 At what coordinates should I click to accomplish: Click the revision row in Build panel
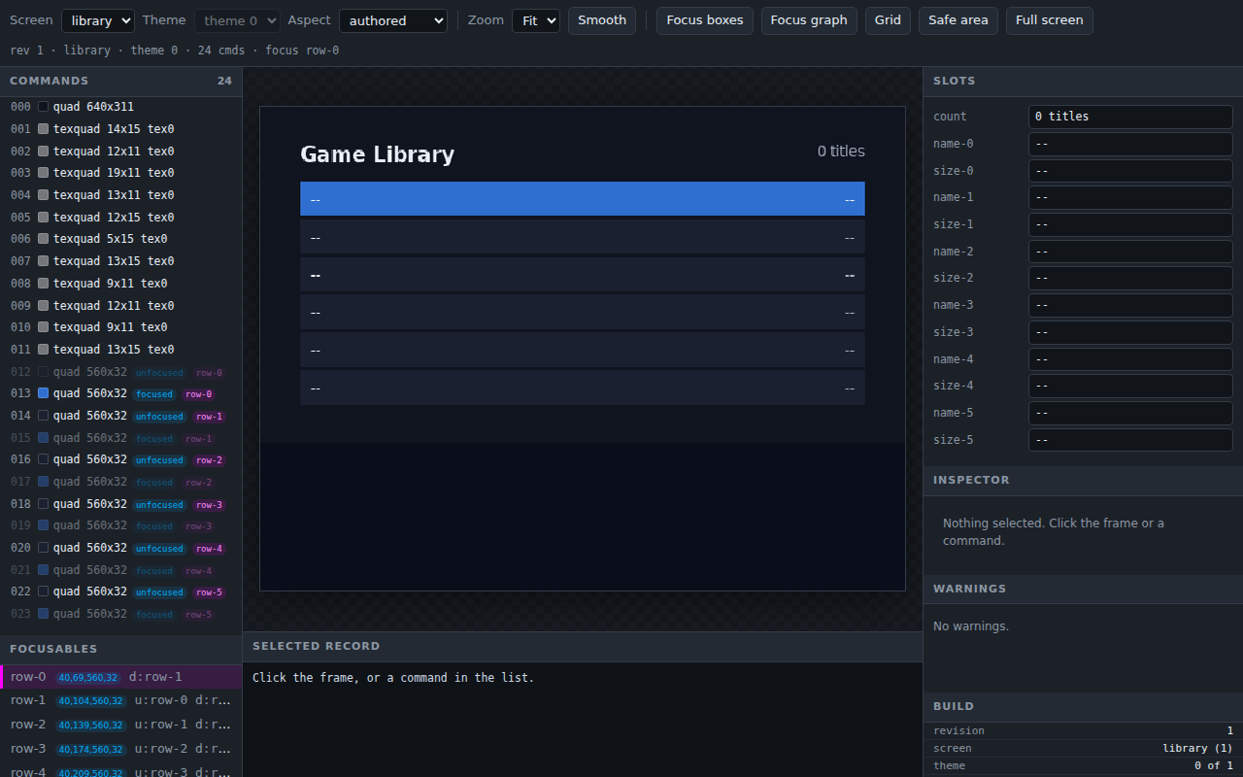click(1083, 730)
